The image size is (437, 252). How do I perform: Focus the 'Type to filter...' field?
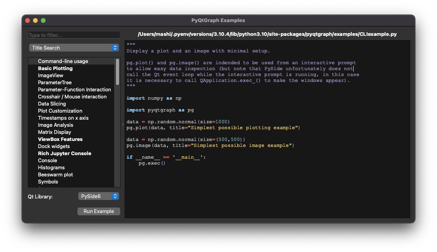[74, 35]
